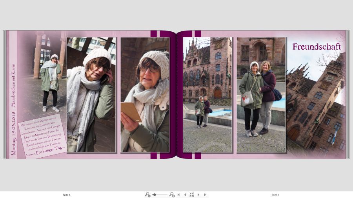
Task: Click the zoom slider handle
Action: 155,194
